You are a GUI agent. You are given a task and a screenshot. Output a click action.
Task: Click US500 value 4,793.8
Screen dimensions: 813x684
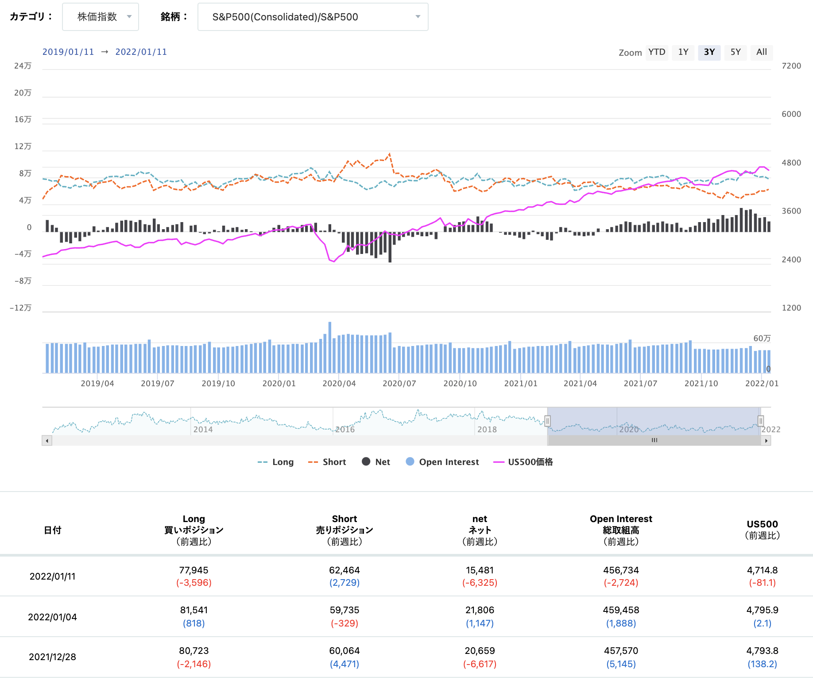click(763, 651)
